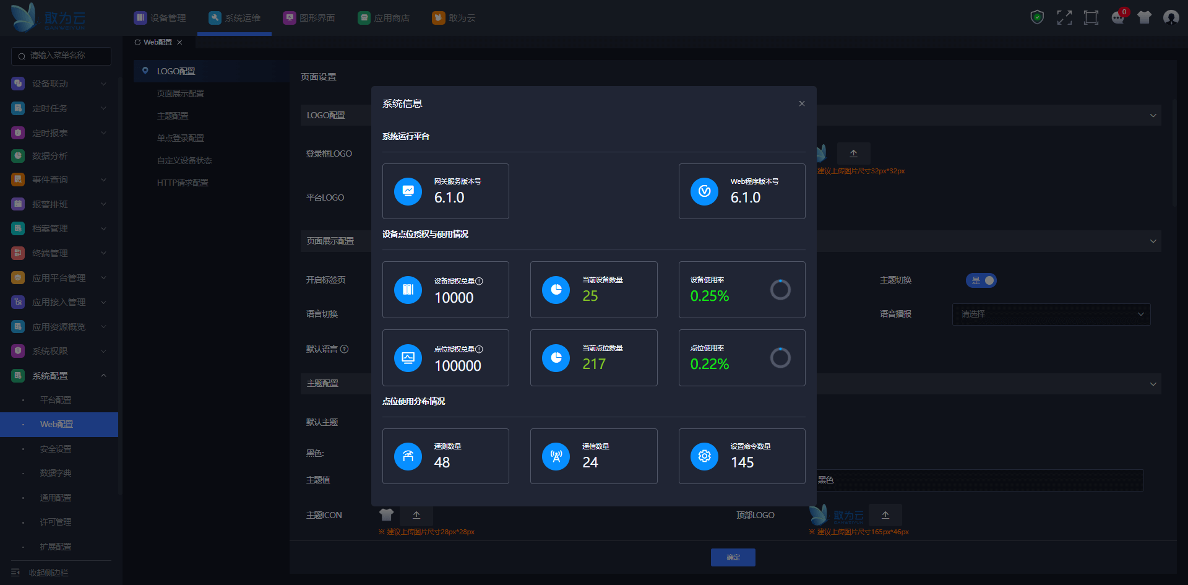
Task: Click the Web program version icon
Action: [x=704, y=191]
